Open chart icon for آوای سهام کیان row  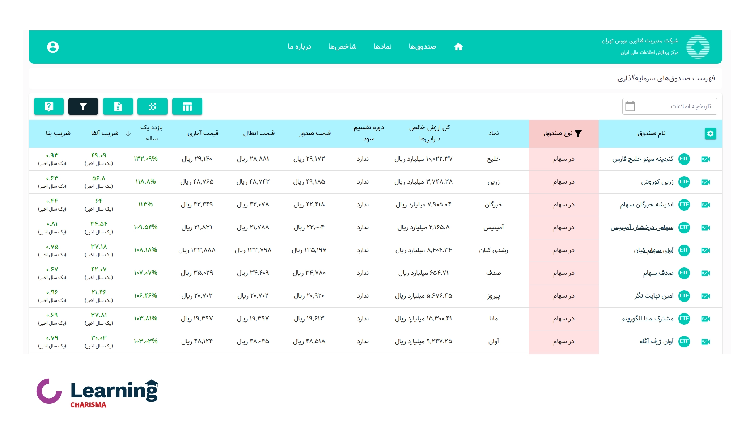706,250
